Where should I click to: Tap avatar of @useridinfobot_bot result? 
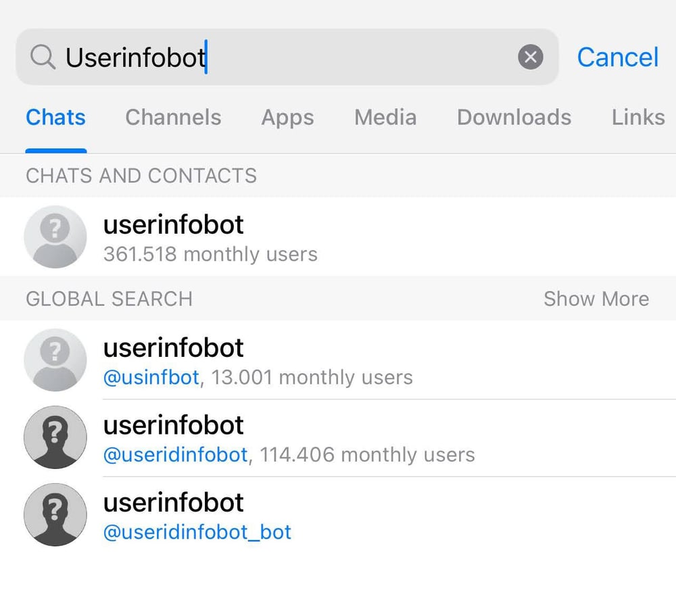click(x=55, y=514)
